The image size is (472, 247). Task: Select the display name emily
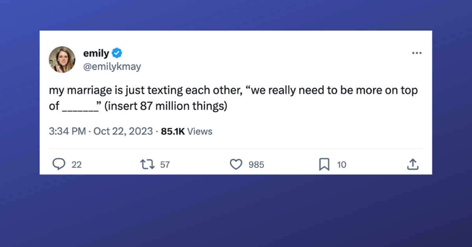pos(96,53)
